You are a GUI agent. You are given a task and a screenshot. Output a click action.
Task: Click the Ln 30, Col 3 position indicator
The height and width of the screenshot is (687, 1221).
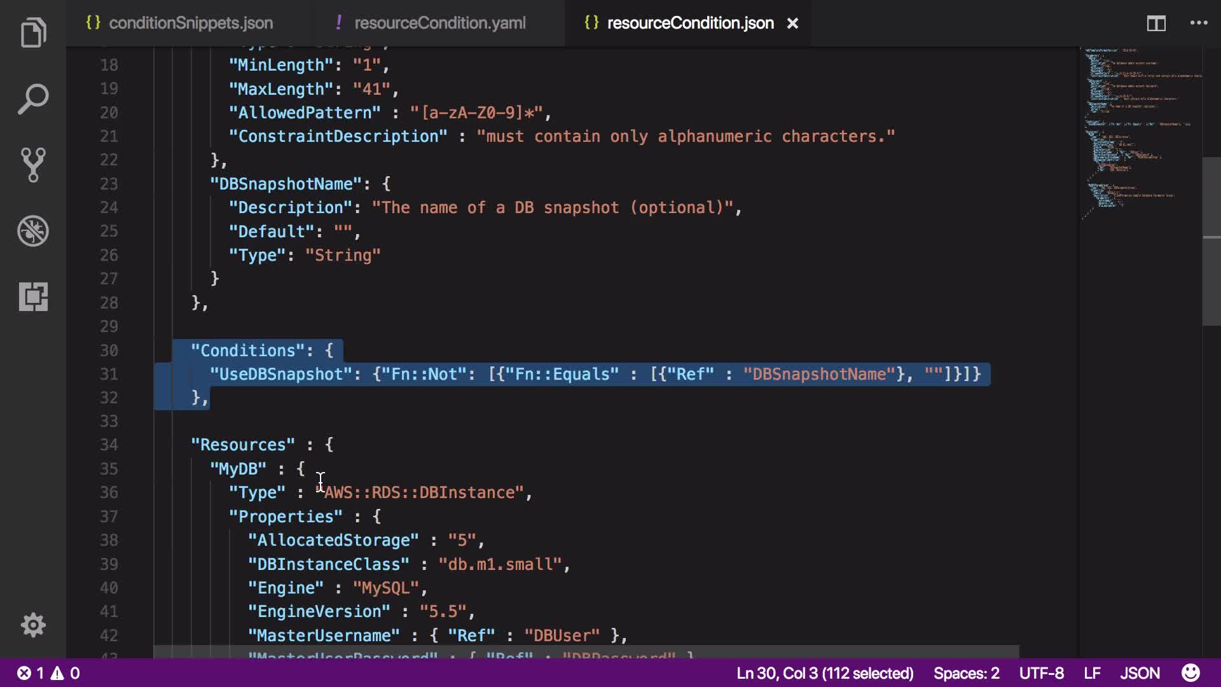click(825, 673)
